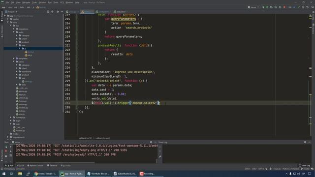The height and width of the screenshot is (177, 315).
Task: Open the Project view dropdown
Action: click(11, 12)
